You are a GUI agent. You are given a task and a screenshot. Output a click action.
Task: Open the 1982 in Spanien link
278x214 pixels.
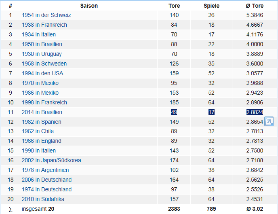[x=42, y=122]
